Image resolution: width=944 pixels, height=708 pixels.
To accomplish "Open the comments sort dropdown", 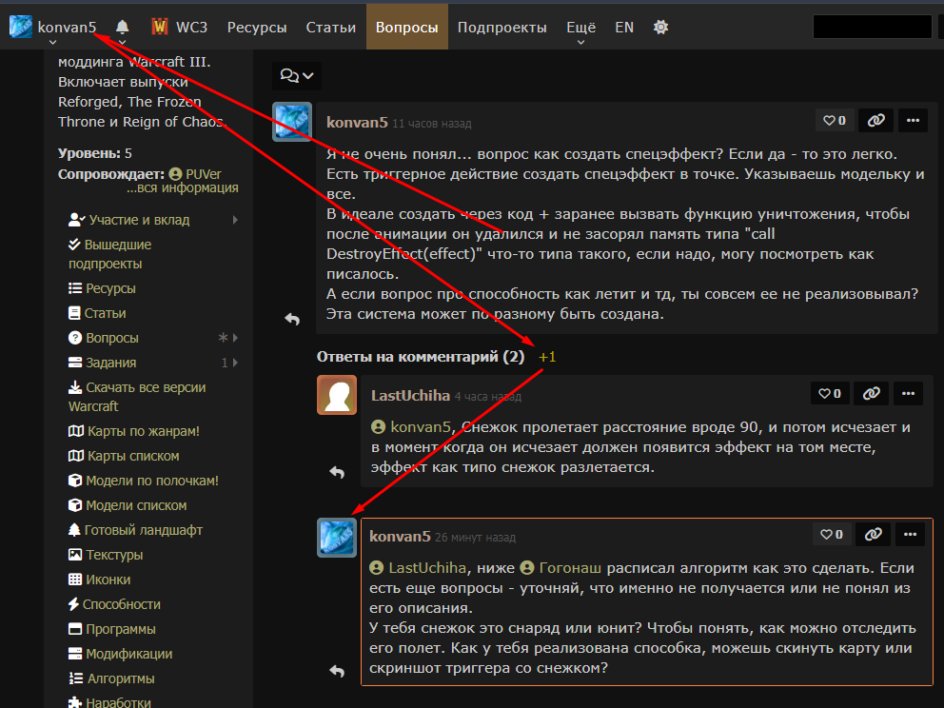I will 297,76.
